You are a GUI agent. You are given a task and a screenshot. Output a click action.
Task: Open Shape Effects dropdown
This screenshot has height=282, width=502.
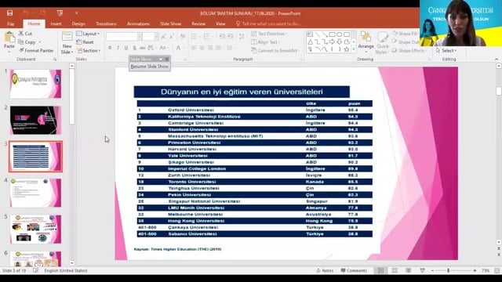pyautogui.click(x=409, y=50)
